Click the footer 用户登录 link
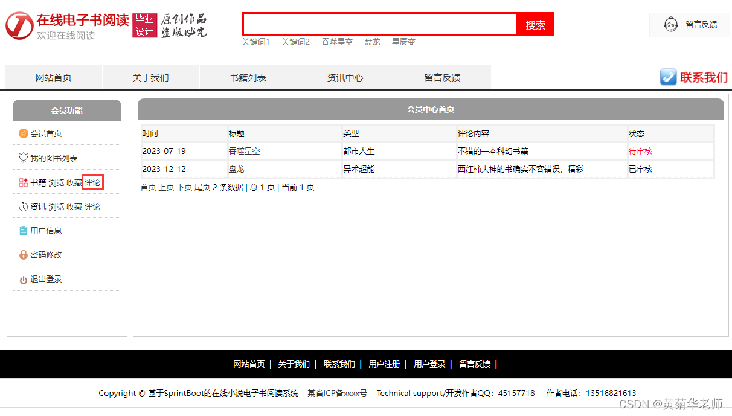 tap(429, 364)
